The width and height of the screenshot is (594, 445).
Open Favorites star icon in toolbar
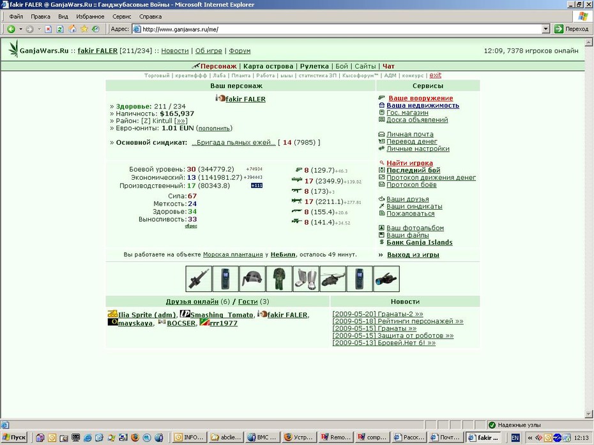click(x=84, y=29)
